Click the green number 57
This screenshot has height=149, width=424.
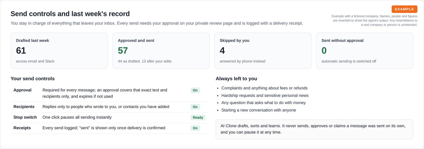[x=123, y=50]
